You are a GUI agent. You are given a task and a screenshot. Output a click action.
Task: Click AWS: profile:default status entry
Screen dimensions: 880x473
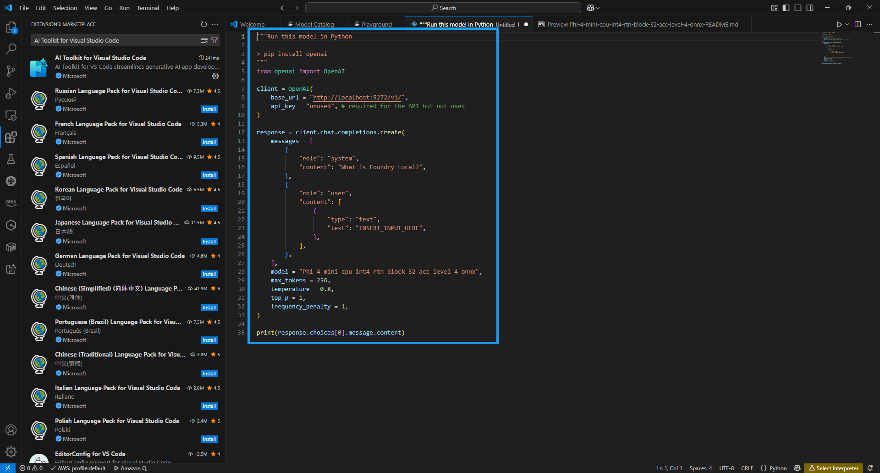pyautogui.click(x=78, y=468)
